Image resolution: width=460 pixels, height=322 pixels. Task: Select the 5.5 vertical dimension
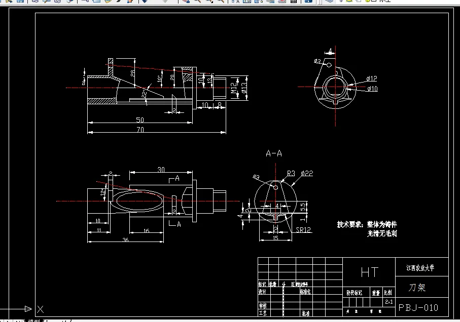[303, 207]
